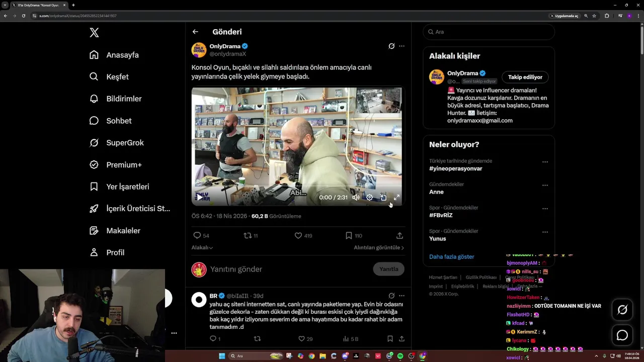The image size is (644, 362).
Task: Open options for Yunus trend
Action: [x=545, y=232]
